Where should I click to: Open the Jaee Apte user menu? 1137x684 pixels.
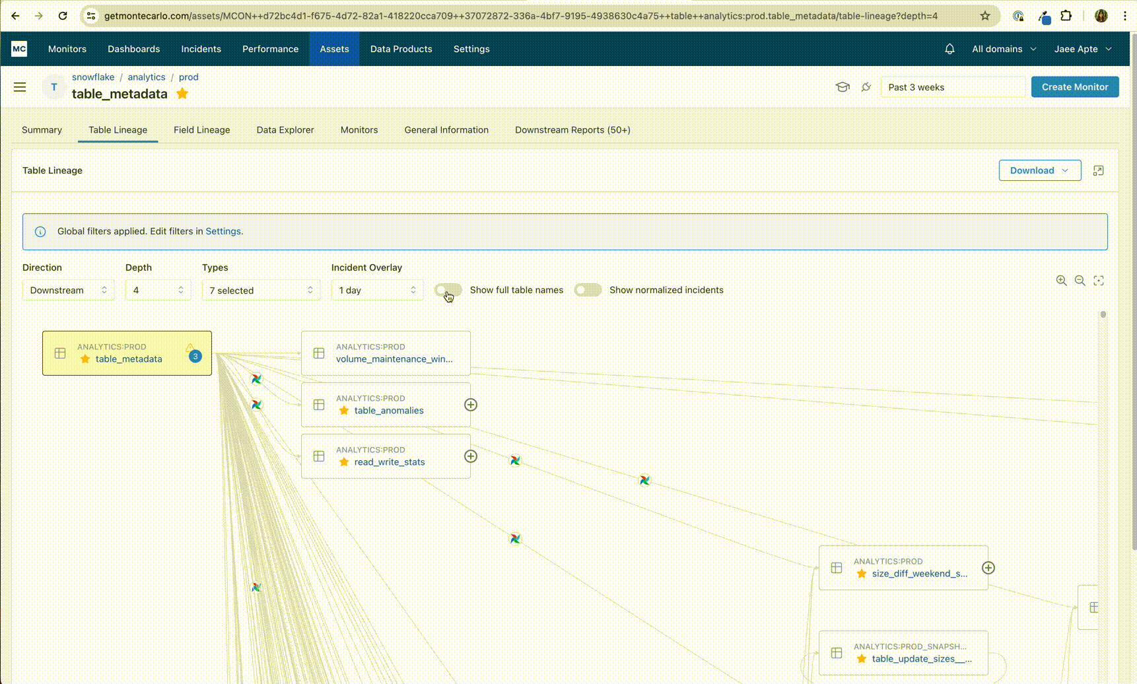(1084, 49)
